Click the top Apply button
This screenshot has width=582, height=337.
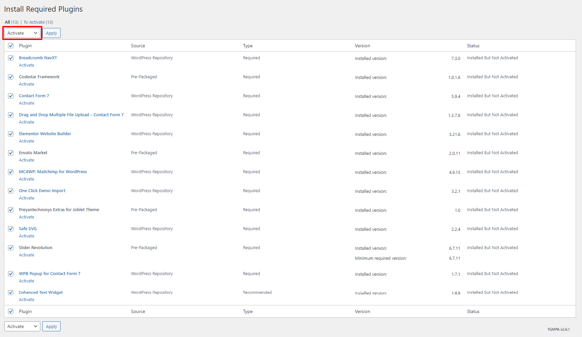click(x=52, y=33)
